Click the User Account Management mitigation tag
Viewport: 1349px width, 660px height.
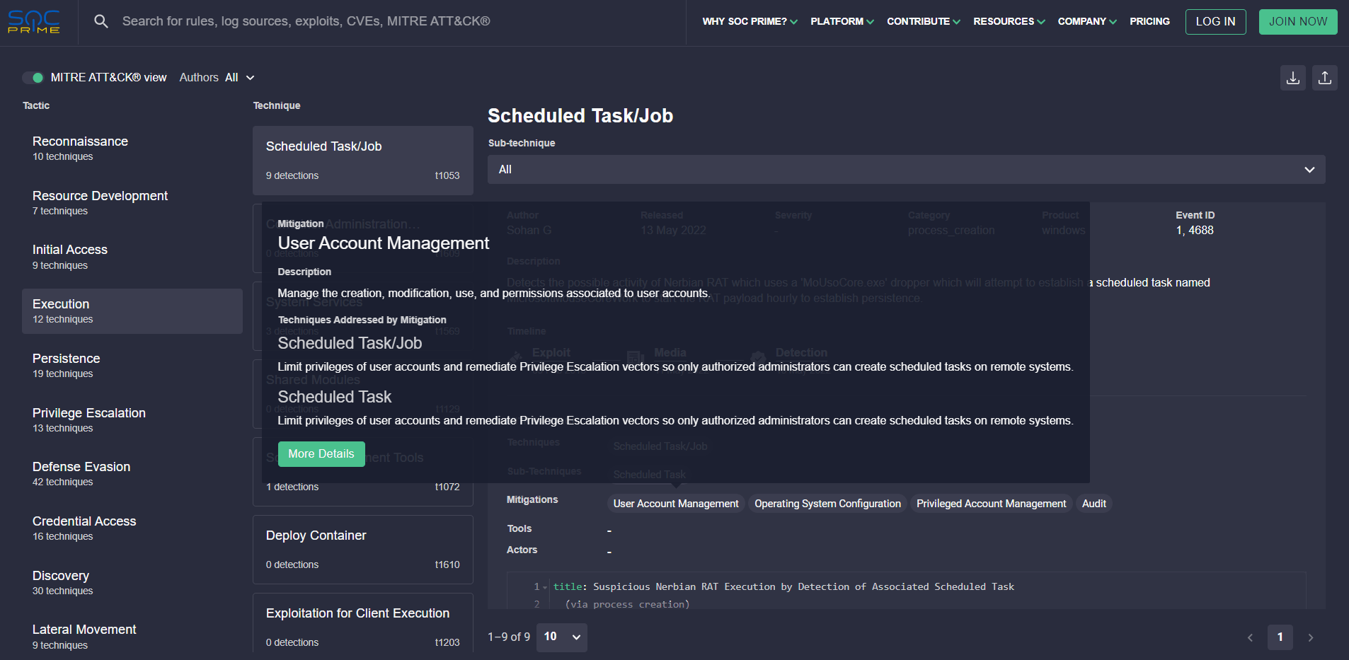(x=676, y=504)
